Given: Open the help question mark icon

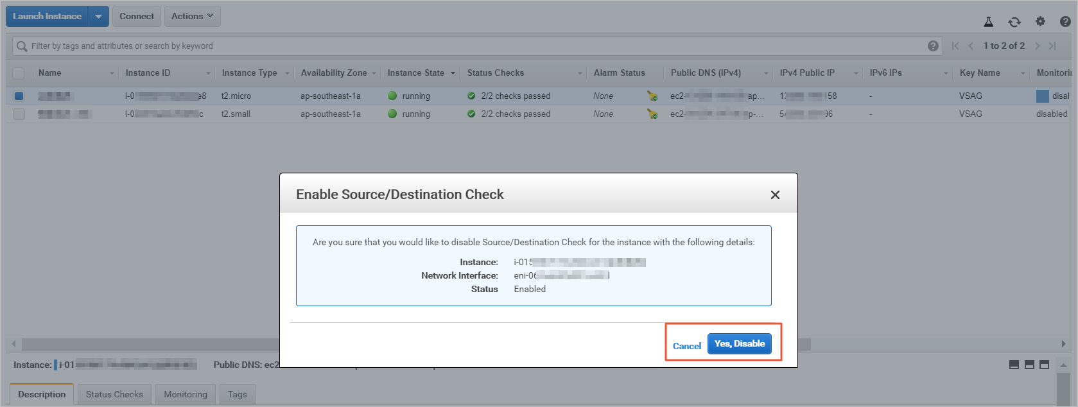Looking at the screenshot, I should coord(1065,21).
